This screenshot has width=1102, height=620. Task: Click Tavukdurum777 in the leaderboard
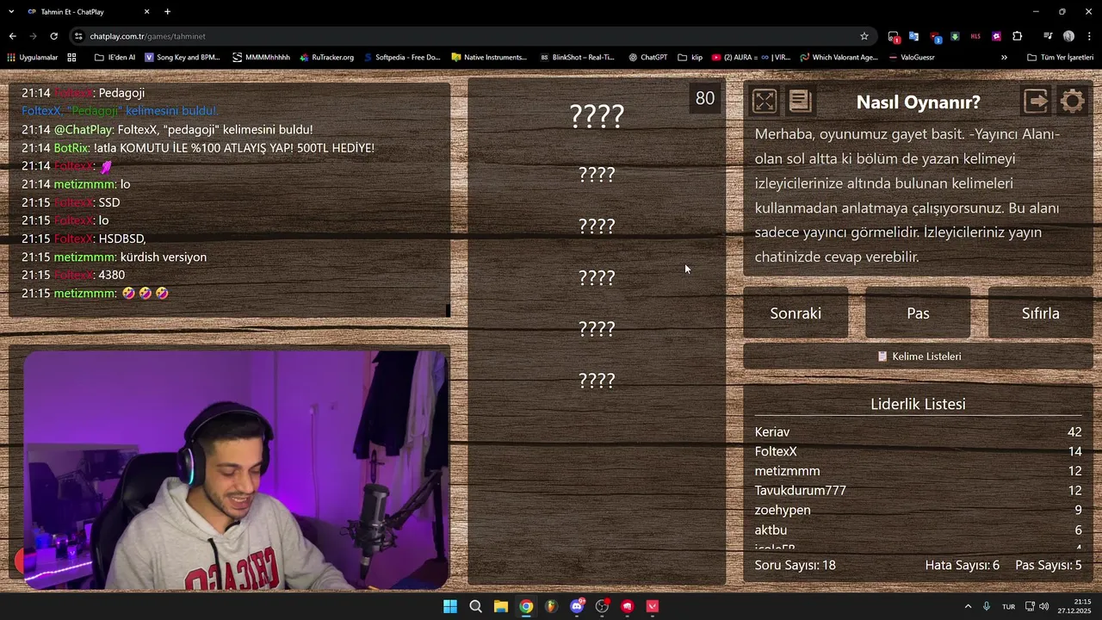(801, 491)
